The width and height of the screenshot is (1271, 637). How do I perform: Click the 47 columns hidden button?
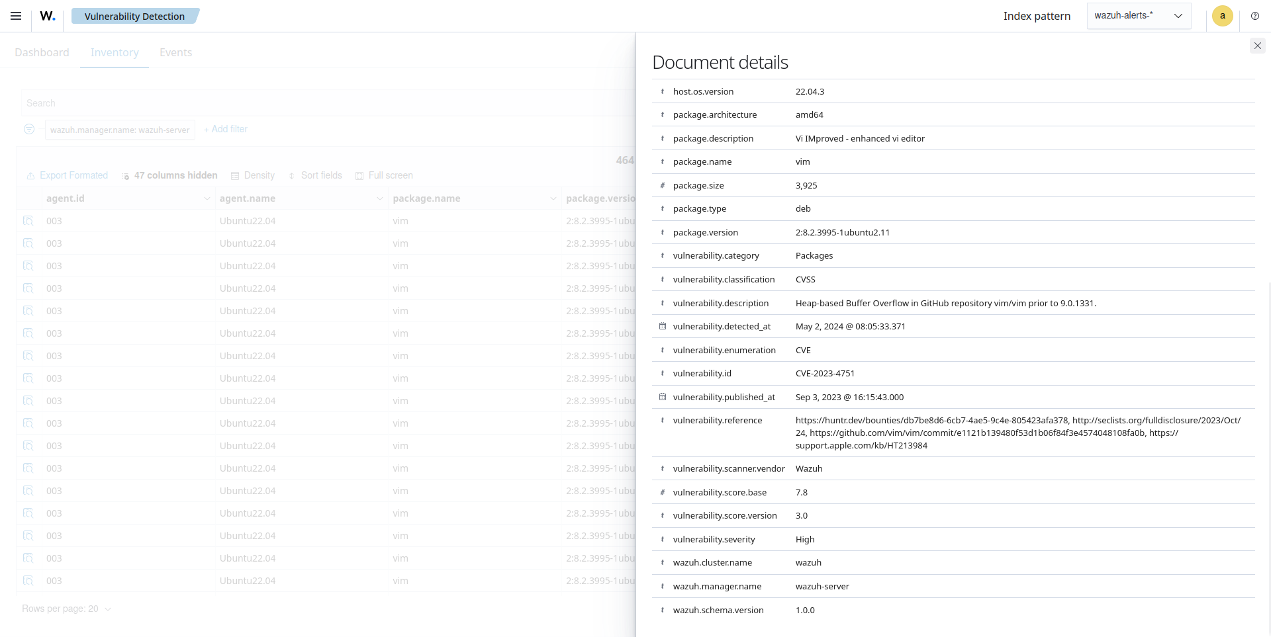[170, 176]
